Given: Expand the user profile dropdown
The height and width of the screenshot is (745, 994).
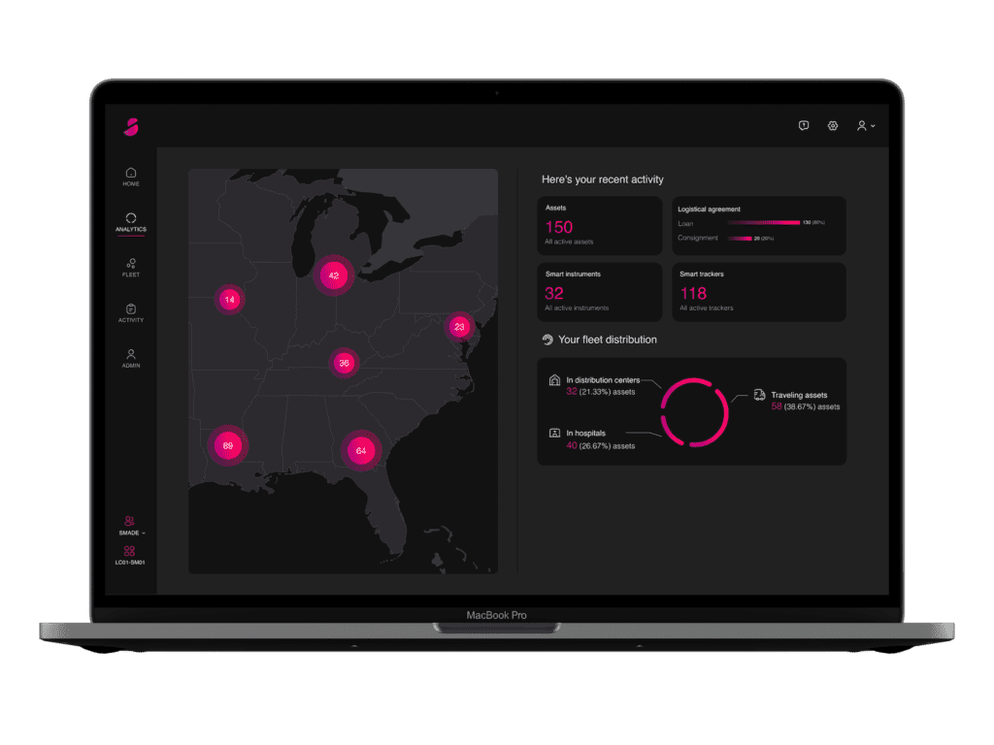Looking at the screenshot, I should tap(865, 125).
